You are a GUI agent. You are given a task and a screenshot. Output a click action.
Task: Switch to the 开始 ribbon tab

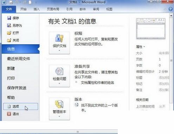tap(23, 9)
